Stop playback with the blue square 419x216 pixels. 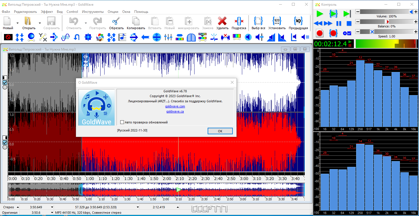(x=349, y=23)
